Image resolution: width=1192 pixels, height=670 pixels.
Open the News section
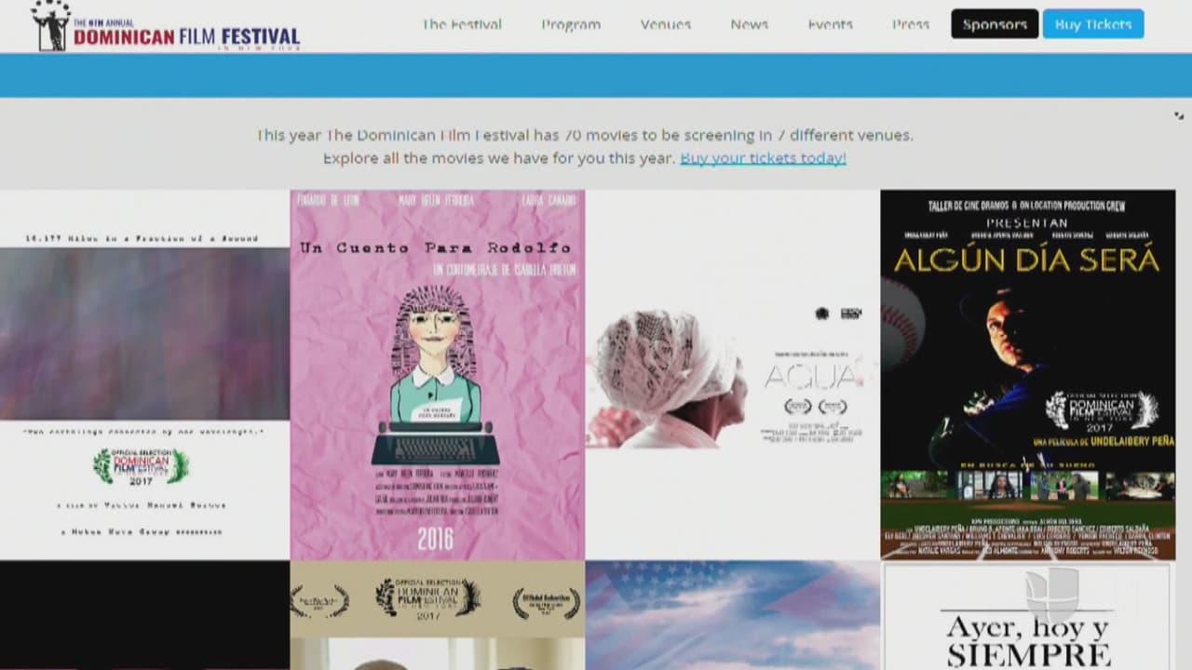pyautogui.click(x=749, y=24)
